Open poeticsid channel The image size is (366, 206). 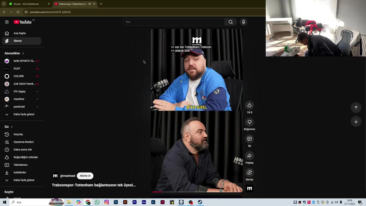pos(22,107)
